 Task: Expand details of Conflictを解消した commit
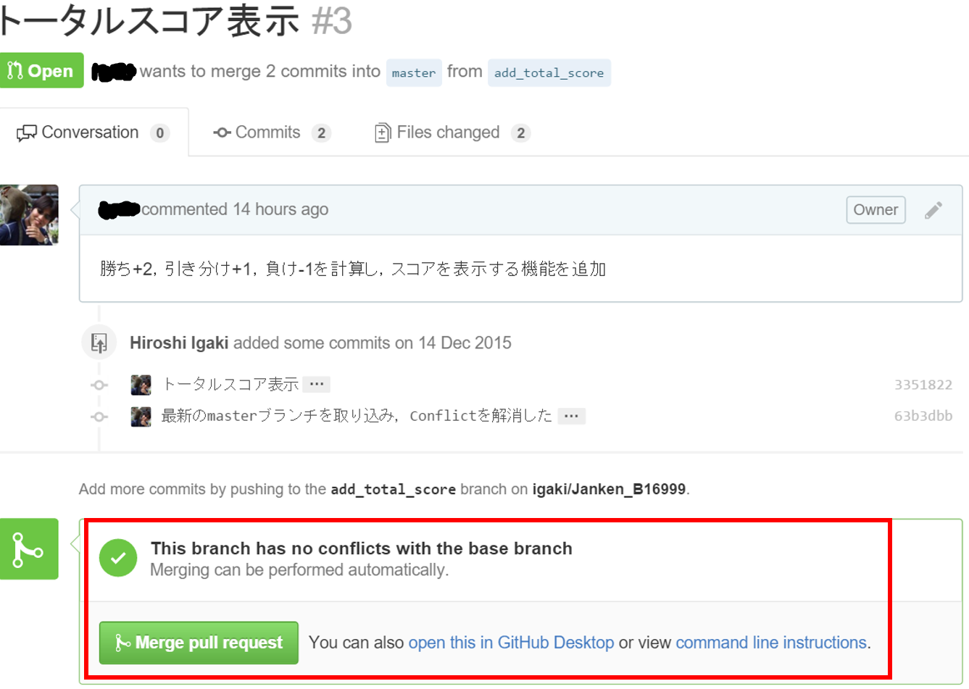point(571,416)
